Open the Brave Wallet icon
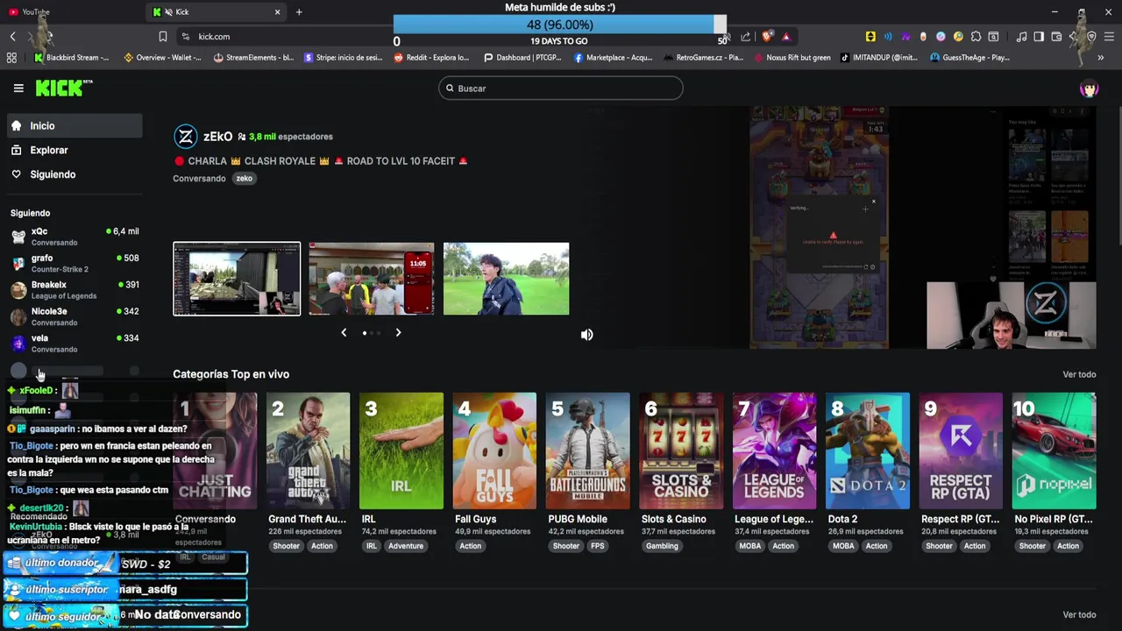 coord(1056,37)
